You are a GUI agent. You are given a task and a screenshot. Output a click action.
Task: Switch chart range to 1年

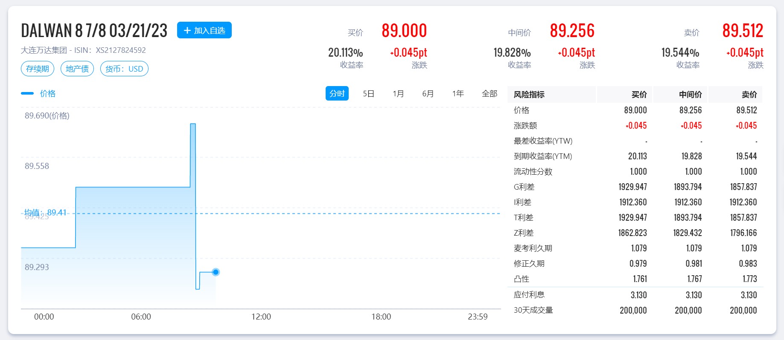click(458, 93)
